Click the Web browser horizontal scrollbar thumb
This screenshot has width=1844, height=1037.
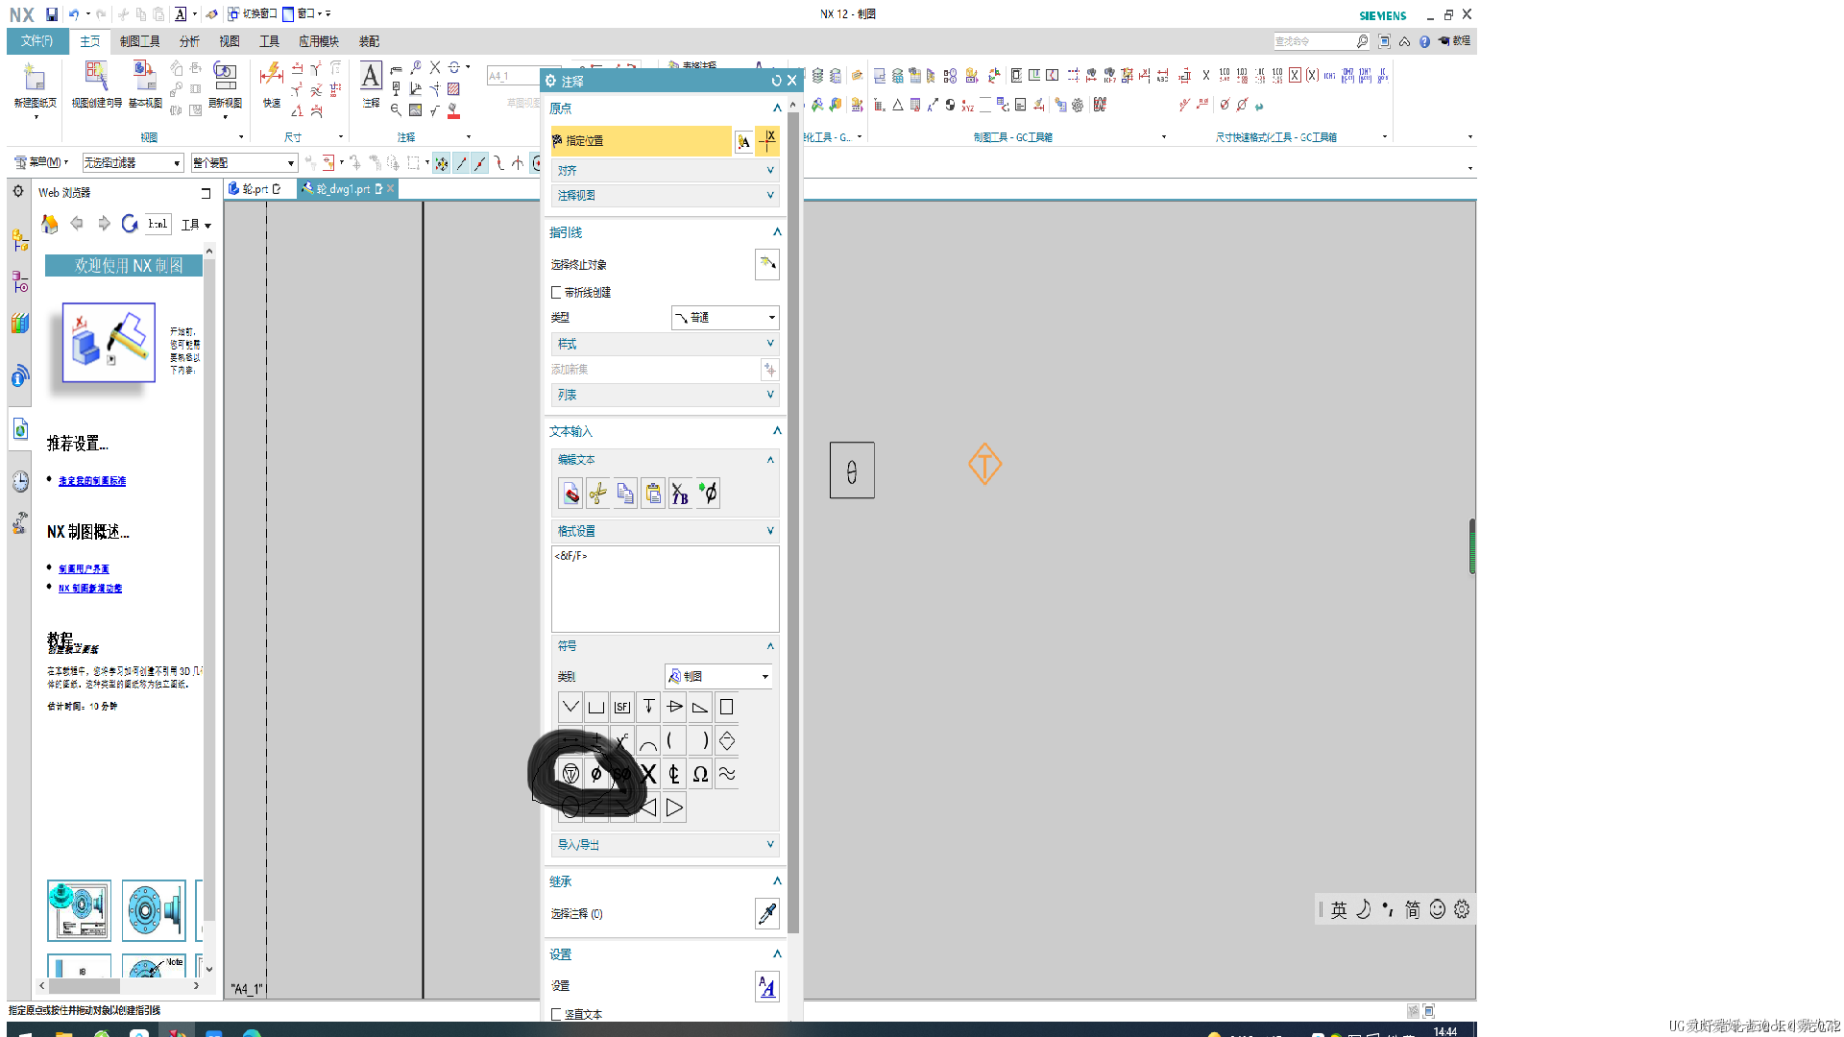[85, 986]
